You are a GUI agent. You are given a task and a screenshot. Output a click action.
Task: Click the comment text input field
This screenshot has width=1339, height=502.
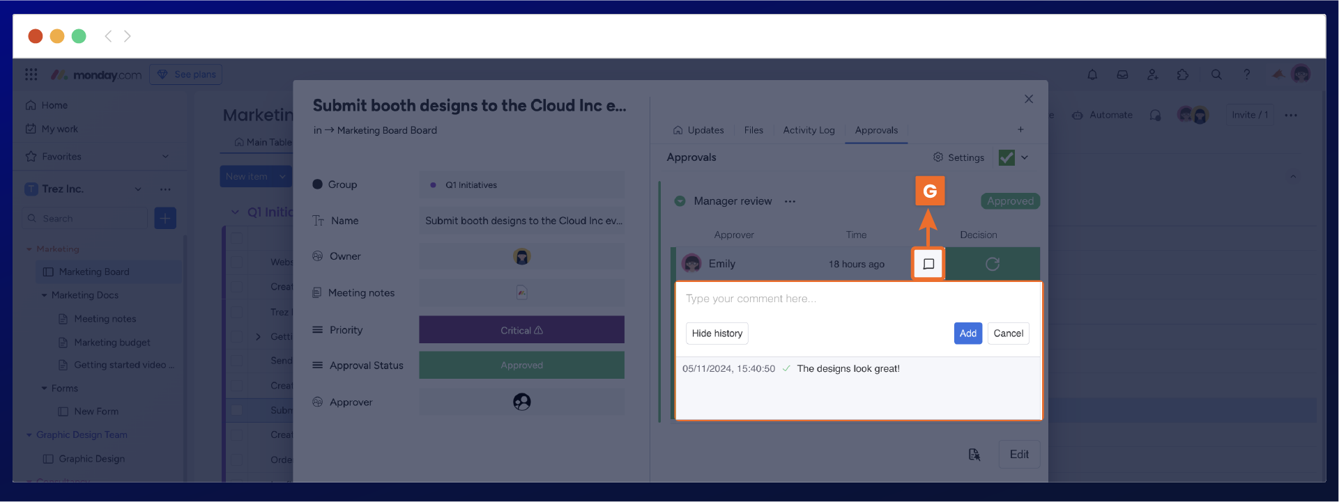pyautogui.click(x=857, y=299)
